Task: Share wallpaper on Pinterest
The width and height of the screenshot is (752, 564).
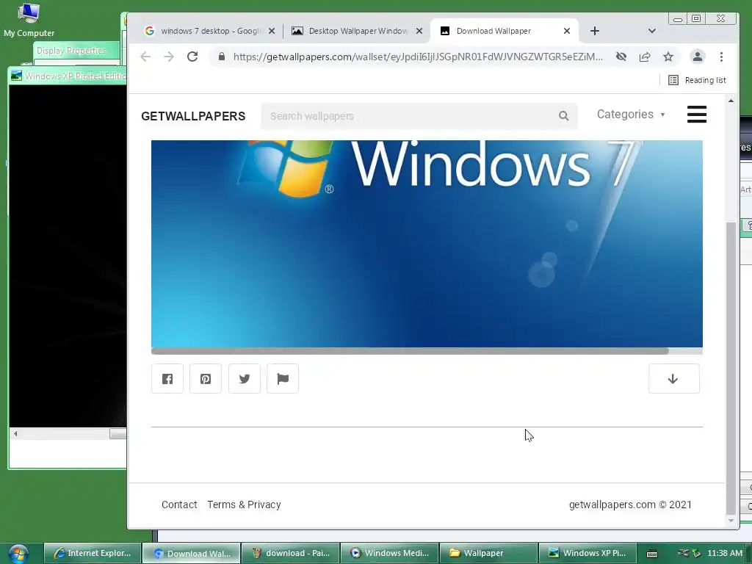Action: coord(206,379)
